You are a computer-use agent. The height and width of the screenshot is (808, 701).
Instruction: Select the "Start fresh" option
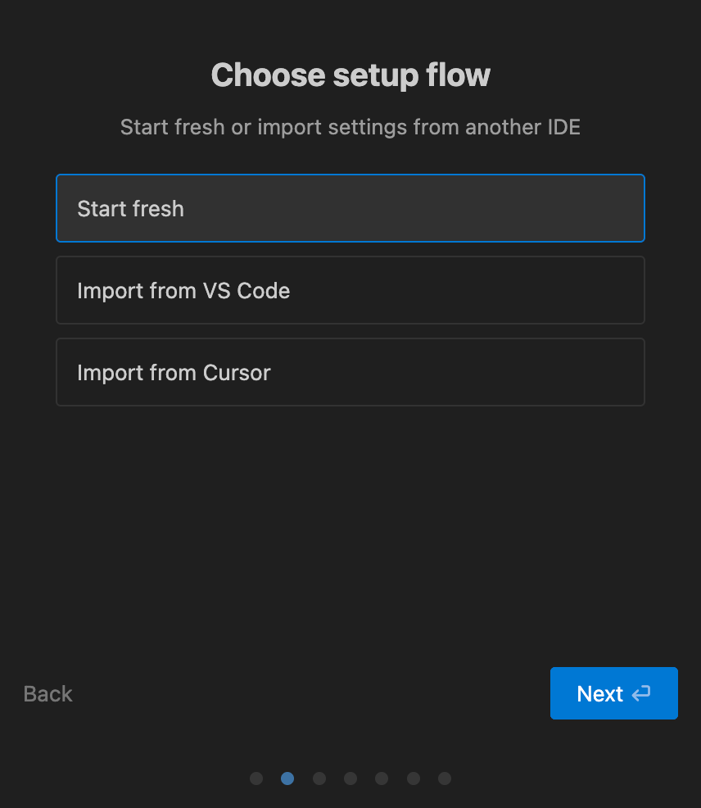pyautogui.click(x=350, y=208)
